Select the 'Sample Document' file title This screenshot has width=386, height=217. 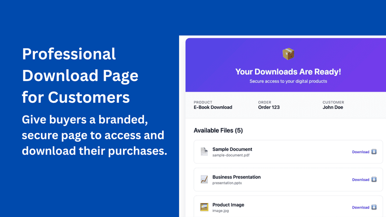(232, 149)
